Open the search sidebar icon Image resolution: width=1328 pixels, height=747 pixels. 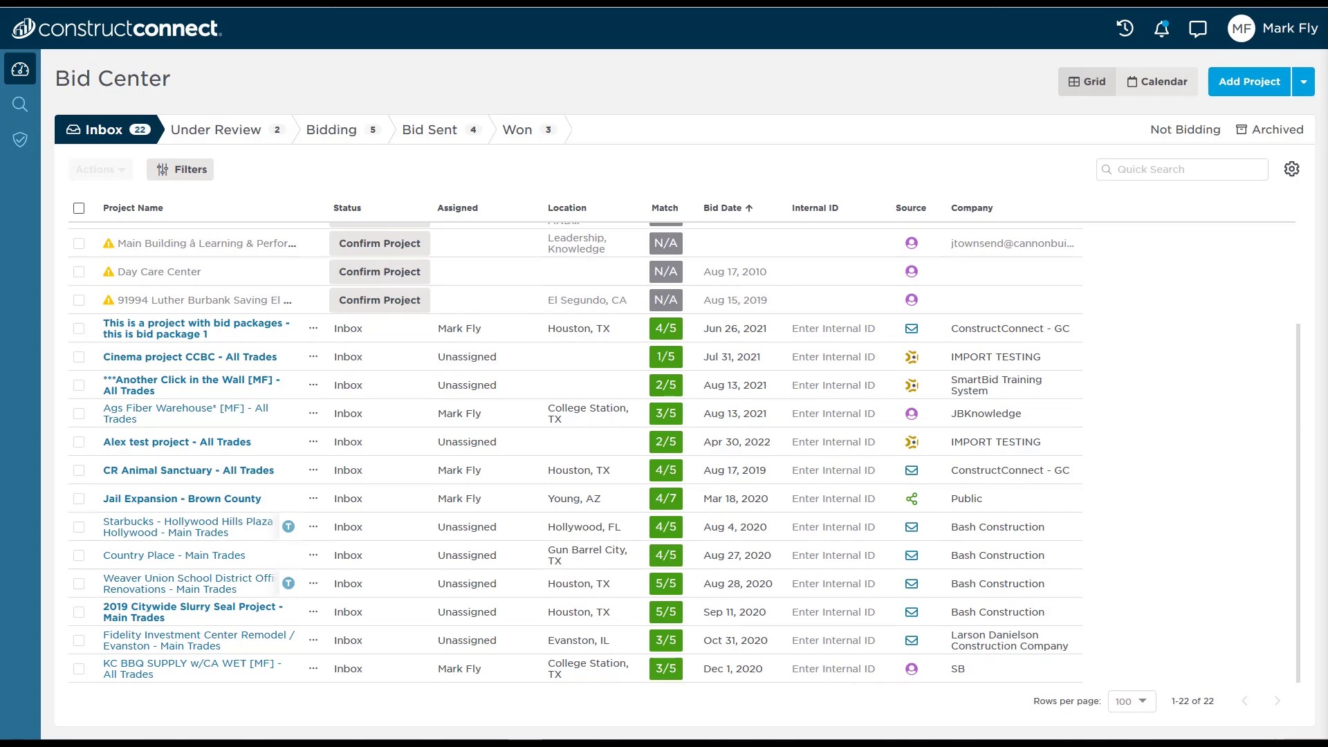(20, 104)
